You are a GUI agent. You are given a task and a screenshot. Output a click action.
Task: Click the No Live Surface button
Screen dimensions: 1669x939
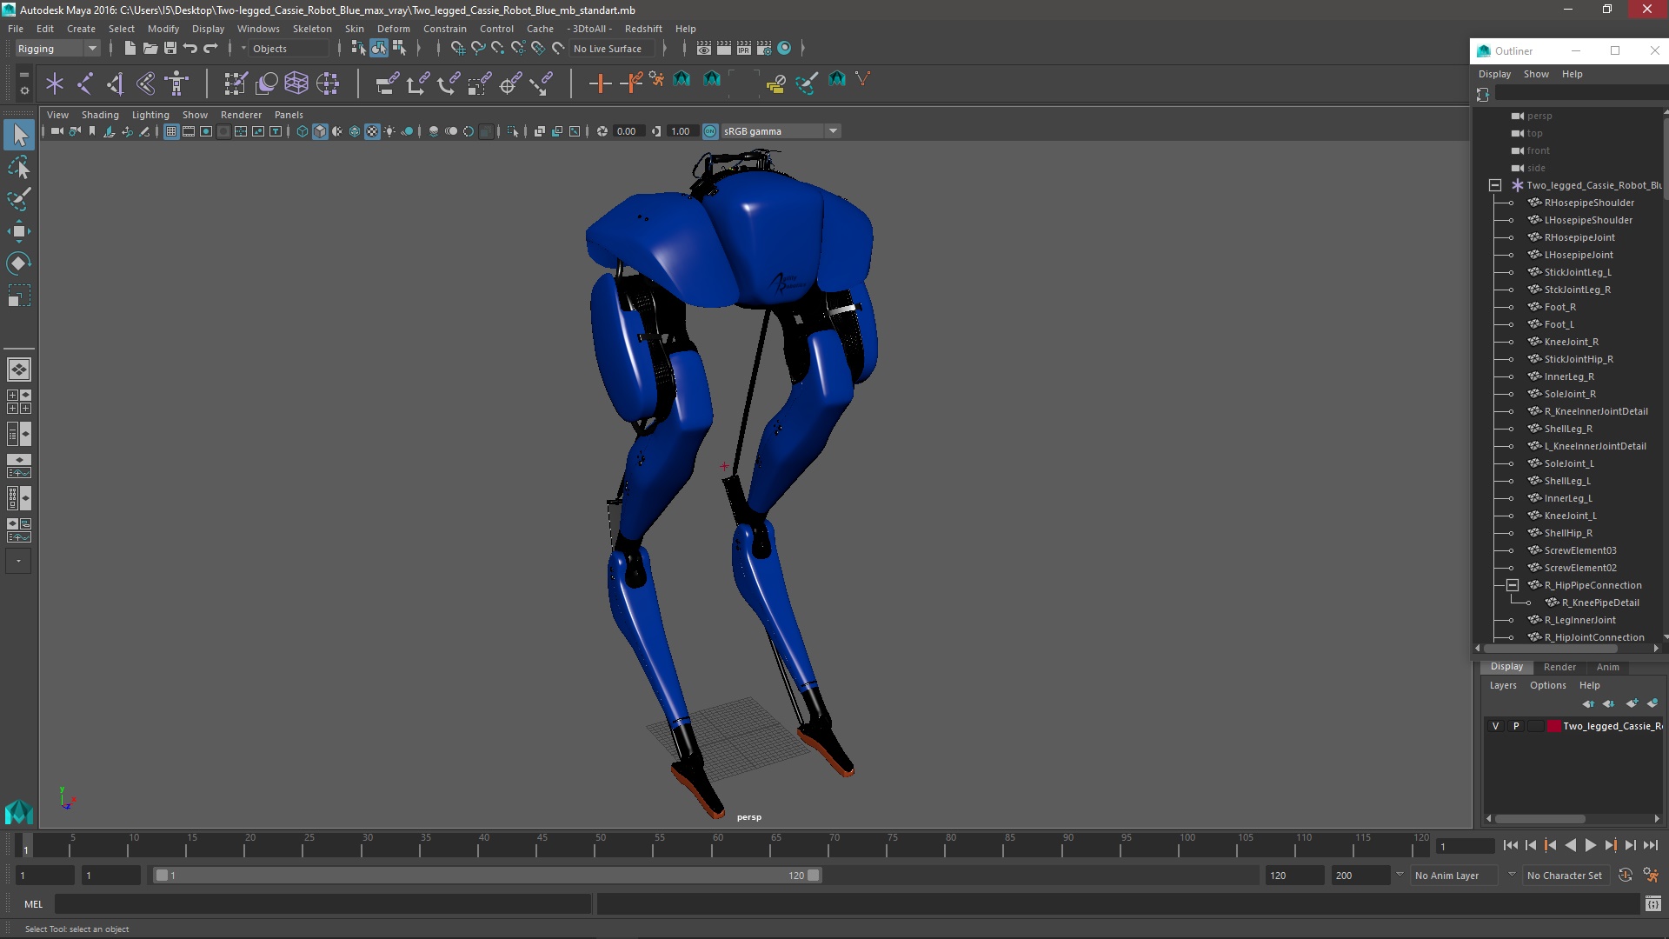click(608, 49)
